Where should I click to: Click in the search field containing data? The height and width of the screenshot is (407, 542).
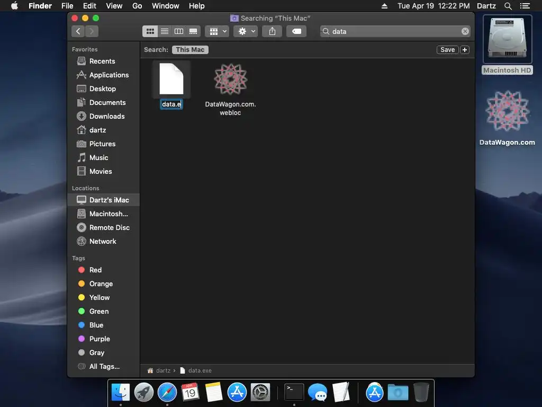tap(395, 31)
